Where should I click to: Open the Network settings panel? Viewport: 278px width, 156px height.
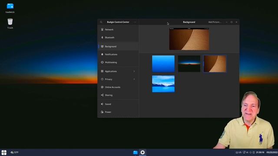[x=118, y=29]
